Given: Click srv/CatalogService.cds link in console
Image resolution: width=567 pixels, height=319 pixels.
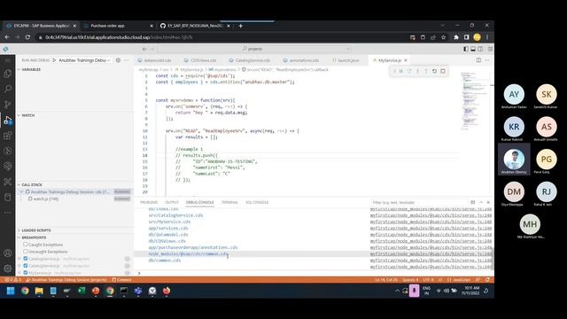Looking at the screenshot, I should (x=175, y=215).
